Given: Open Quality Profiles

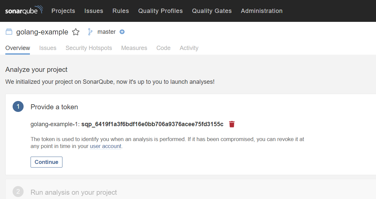Looking at the screenshot, I should [160, 11].
